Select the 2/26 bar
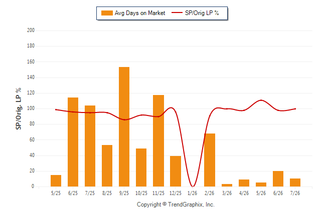 tap(210, 160)
